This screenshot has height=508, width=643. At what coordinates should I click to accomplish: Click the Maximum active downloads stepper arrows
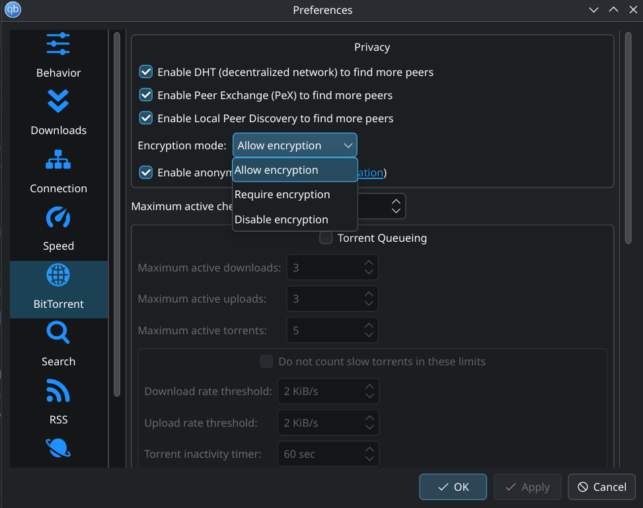[x=369, y=268]
